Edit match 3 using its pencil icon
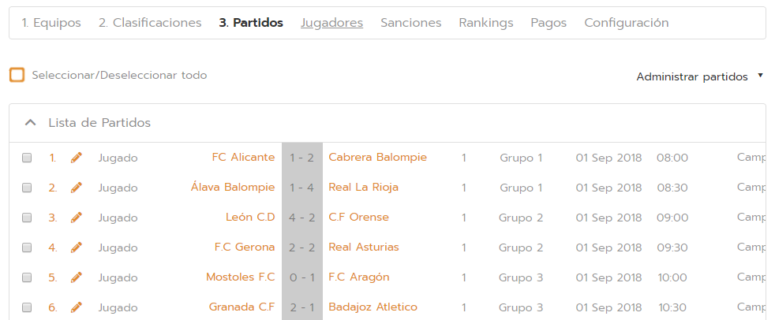 coord(76,218)
